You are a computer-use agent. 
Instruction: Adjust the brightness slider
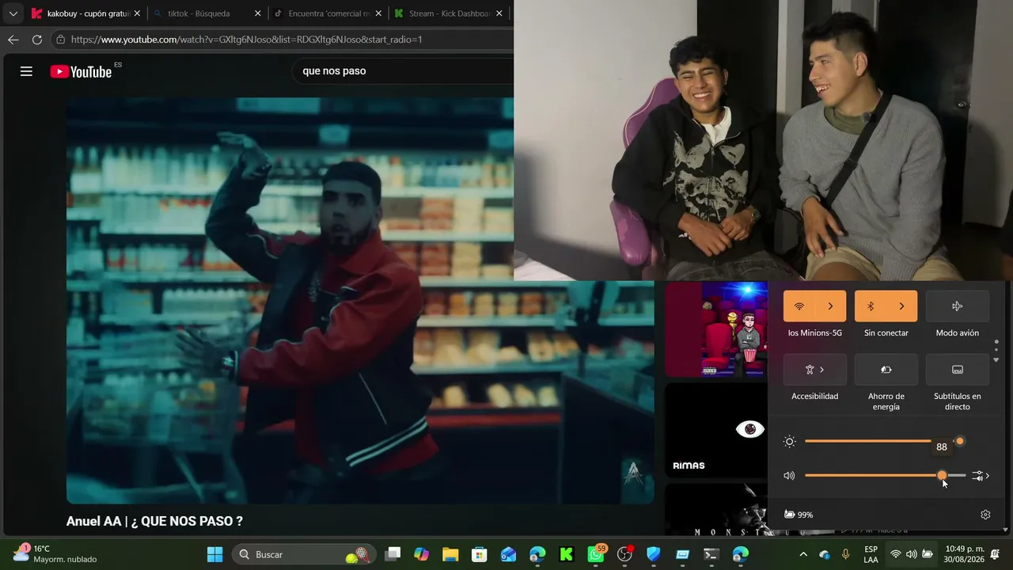[884, 441]
